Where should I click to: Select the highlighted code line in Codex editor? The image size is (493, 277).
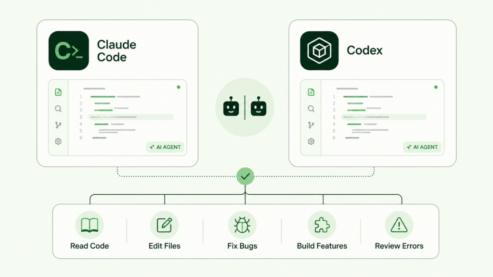click(384, 117)
